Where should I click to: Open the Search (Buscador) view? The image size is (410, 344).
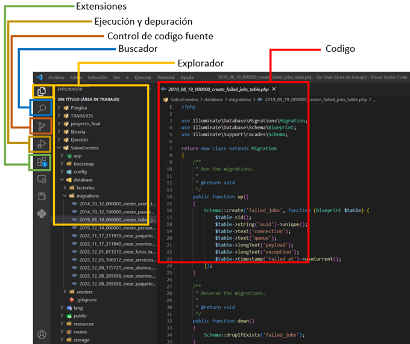point(42,109)
